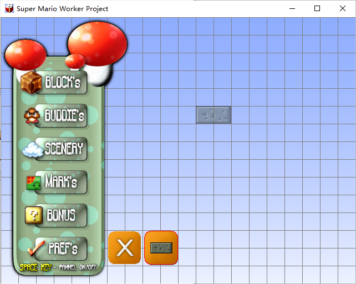Click the orange checkmark icon
Viewport: 356px width, 284px height.
click(x=36, y=248)
